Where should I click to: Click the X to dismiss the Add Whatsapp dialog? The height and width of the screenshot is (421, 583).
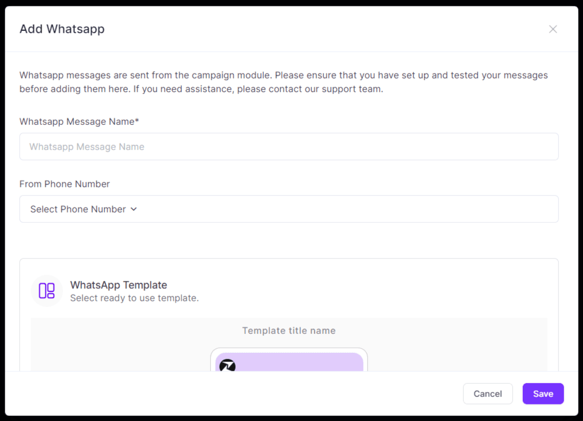click(552, 29)
